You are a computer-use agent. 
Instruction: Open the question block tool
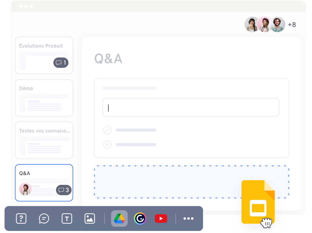point(21,219)
